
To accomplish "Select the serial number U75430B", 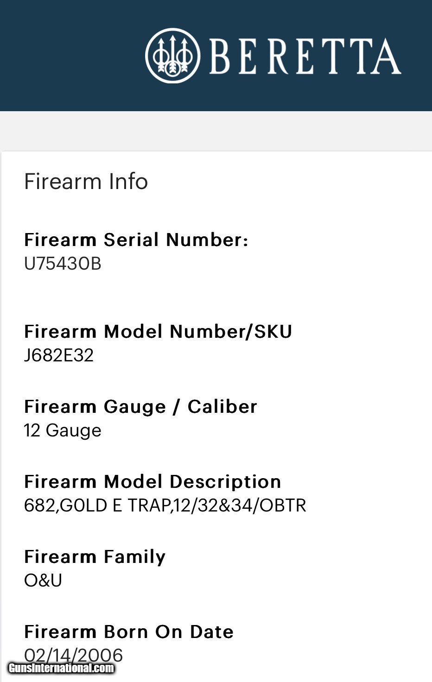I will (x=63, y=264).
